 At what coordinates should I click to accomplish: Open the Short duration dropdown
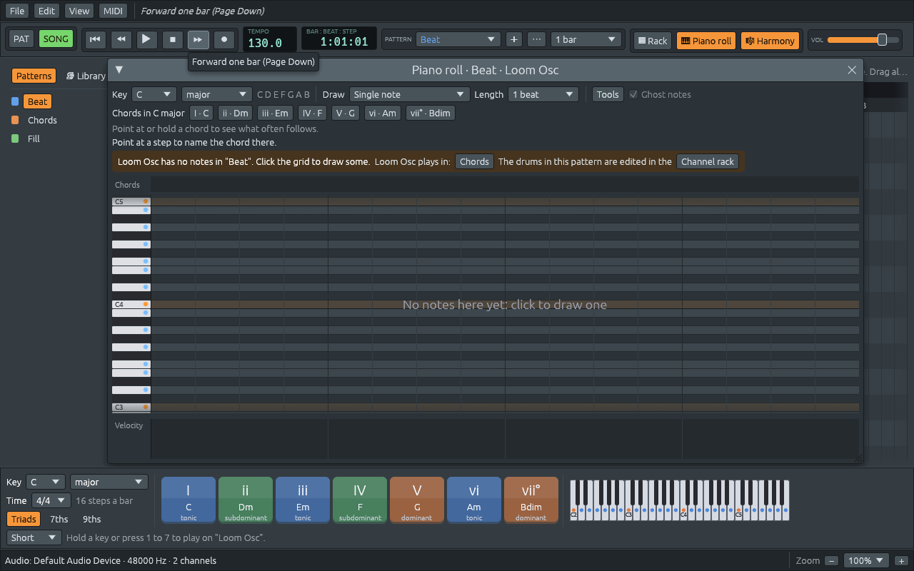click(x=34, y=537)
